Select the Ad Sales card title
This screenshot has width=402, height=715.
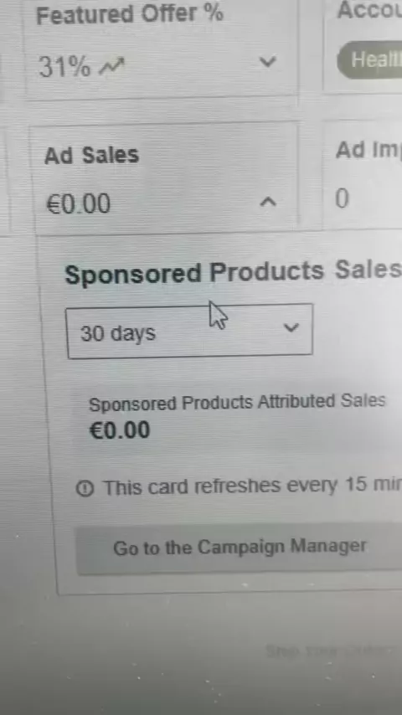click(92, 155)
